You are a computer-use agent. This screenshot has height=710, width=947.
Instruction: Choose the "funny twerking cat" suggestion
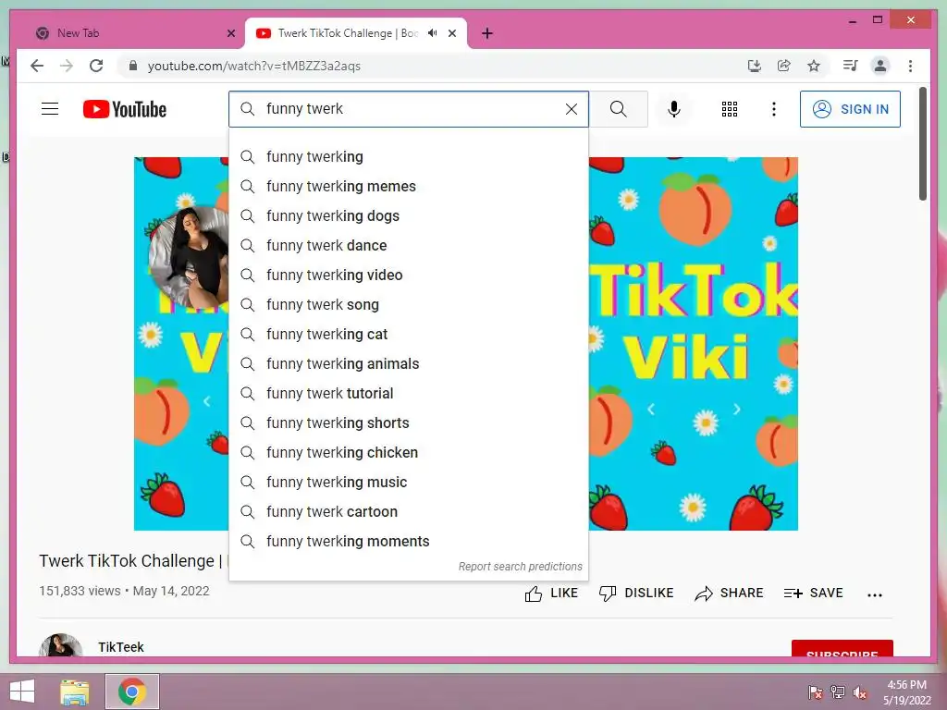[x=409, y=335]
